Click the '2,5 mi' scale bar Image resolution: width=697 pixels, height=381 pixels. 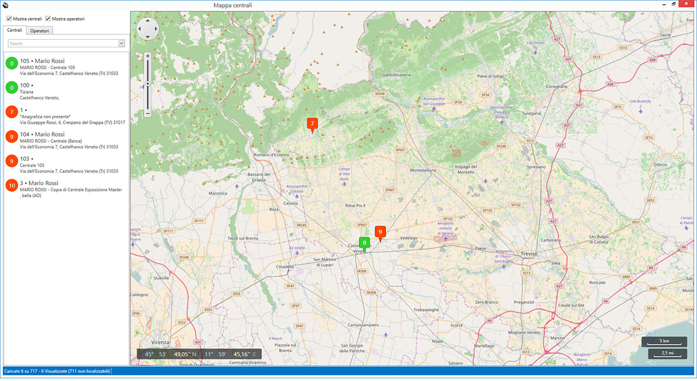[x=667, y=354]
